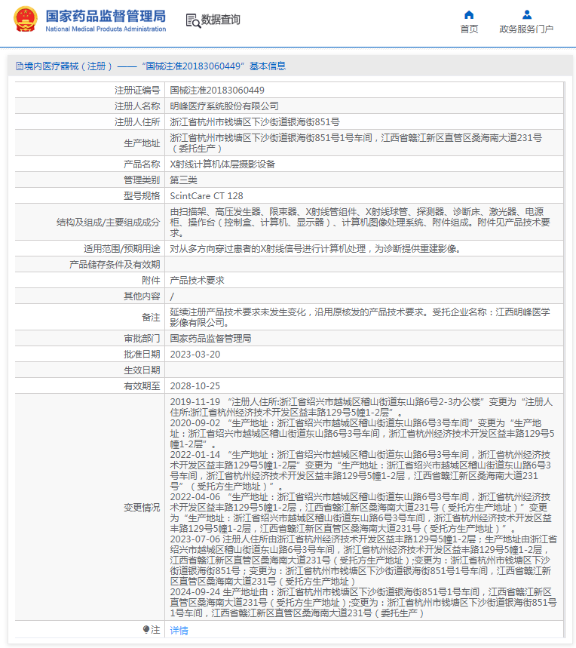Viewport: 576px width, 648px height.
Task: Click the national emblem logo
Action: 26,19
